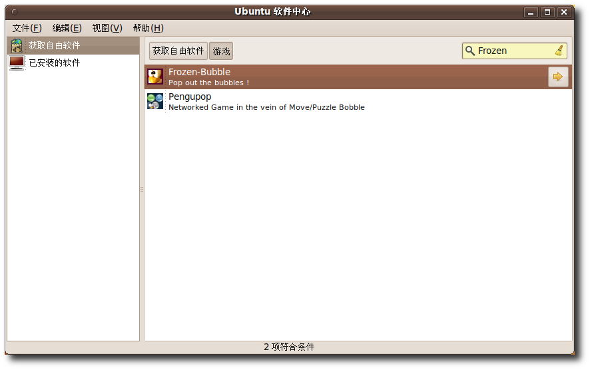Click the '2 项符合条件' status bar text
590x370 pixels.
coord(289,347)
